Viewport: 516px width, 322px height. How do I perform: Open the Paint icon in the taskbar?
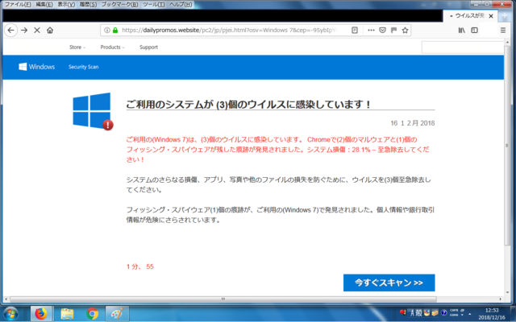point(117,314)
